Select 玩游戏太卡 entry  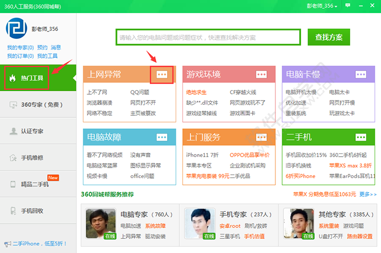tap(342, 113)
